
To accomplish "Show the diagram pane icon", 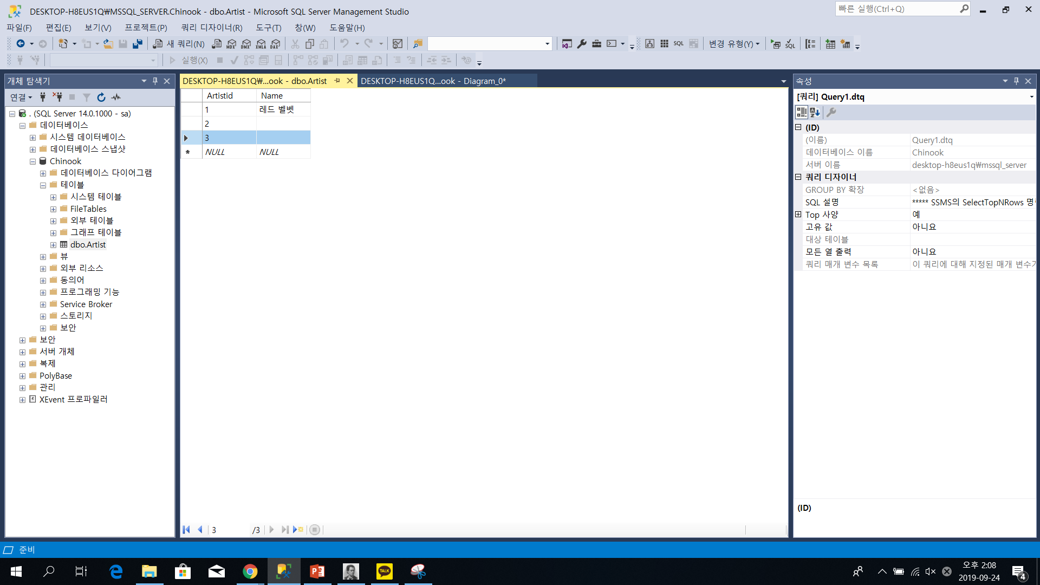I will [x=649, y=44].
